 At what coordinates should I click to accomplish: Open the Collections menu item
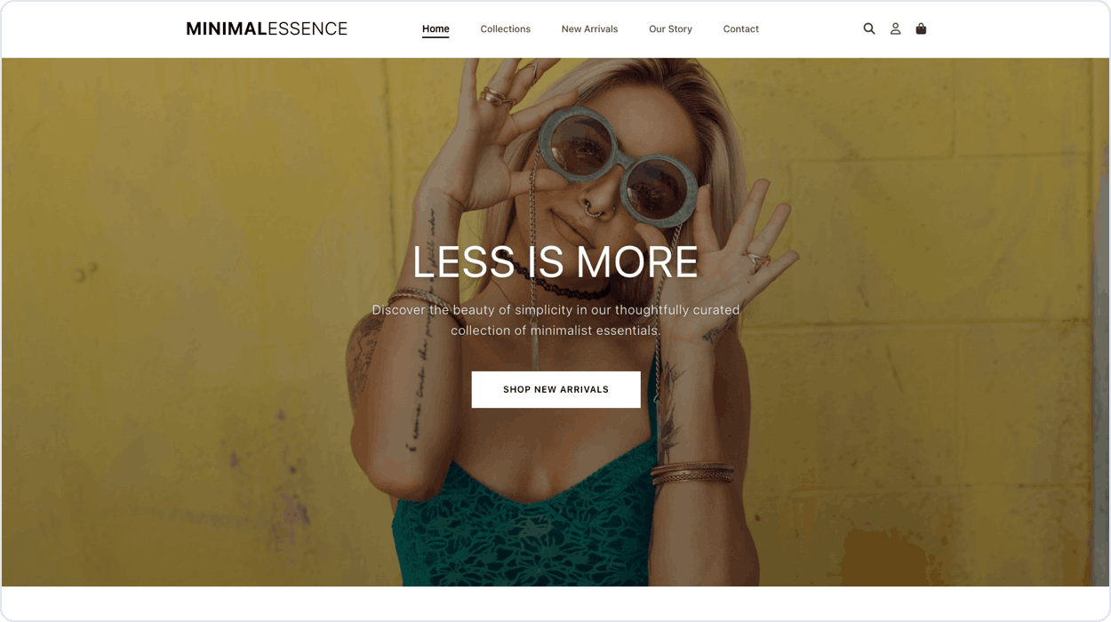(505, 28)
